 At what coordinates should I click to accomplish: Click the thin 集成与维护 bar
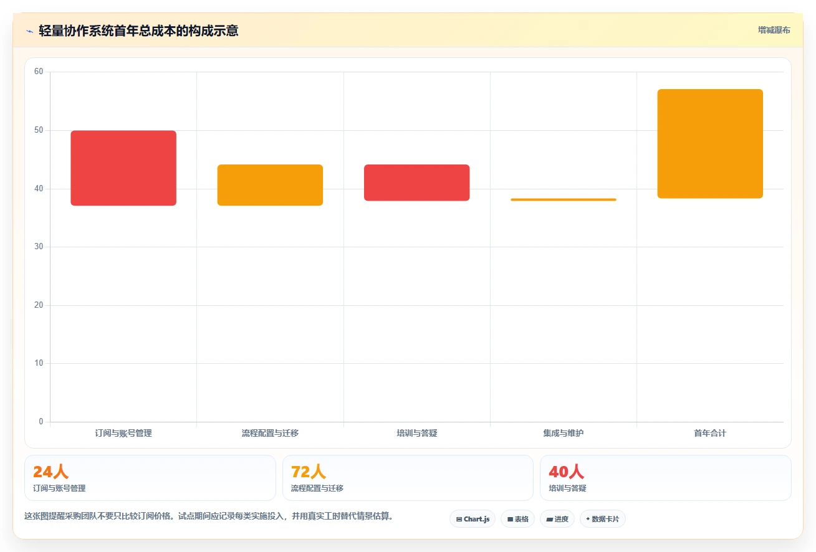(564, 199)
